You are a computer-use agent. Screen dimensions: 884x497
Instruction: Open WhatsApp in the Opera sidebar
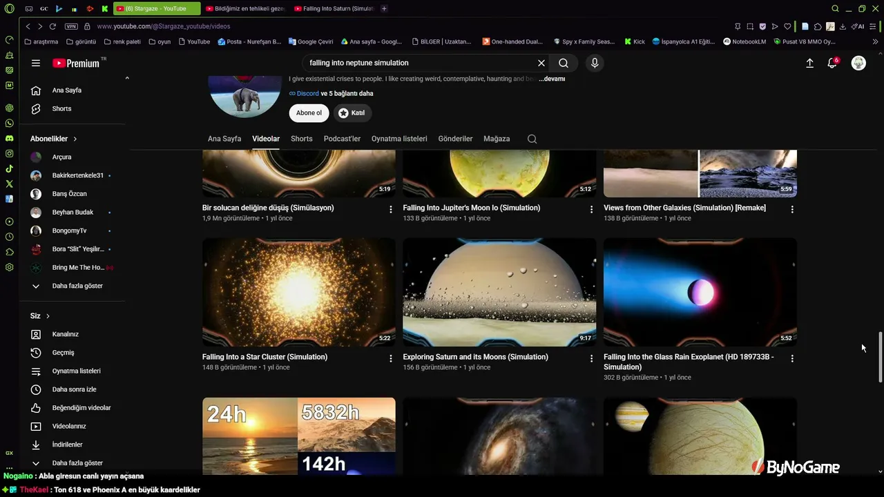10,123
